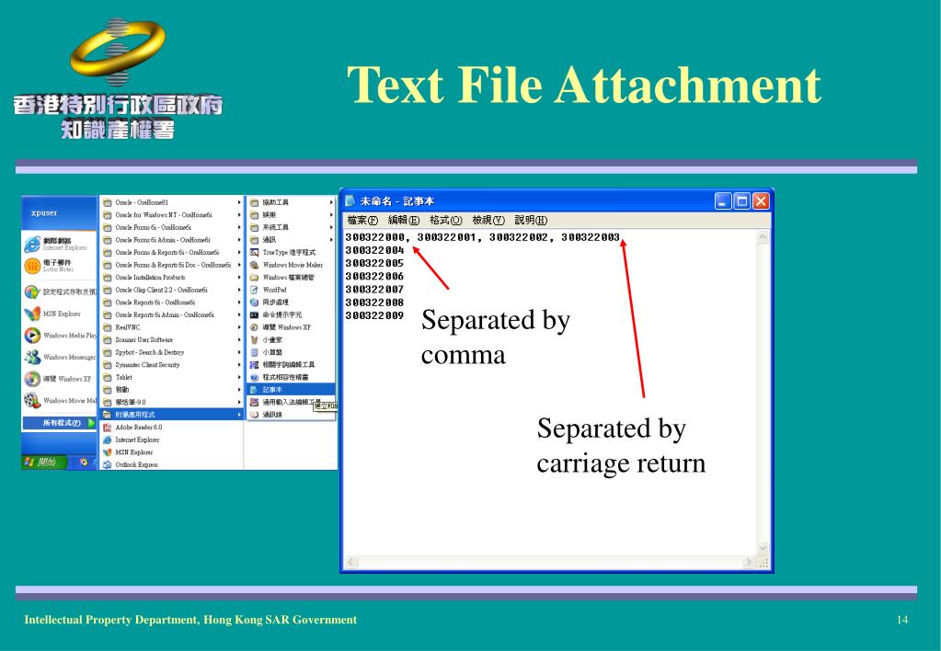Image resolution: width=941 pixels, height=651 pixels.
Task: Open Notepad 編輯(E) Edit menu
Action: 403,220
